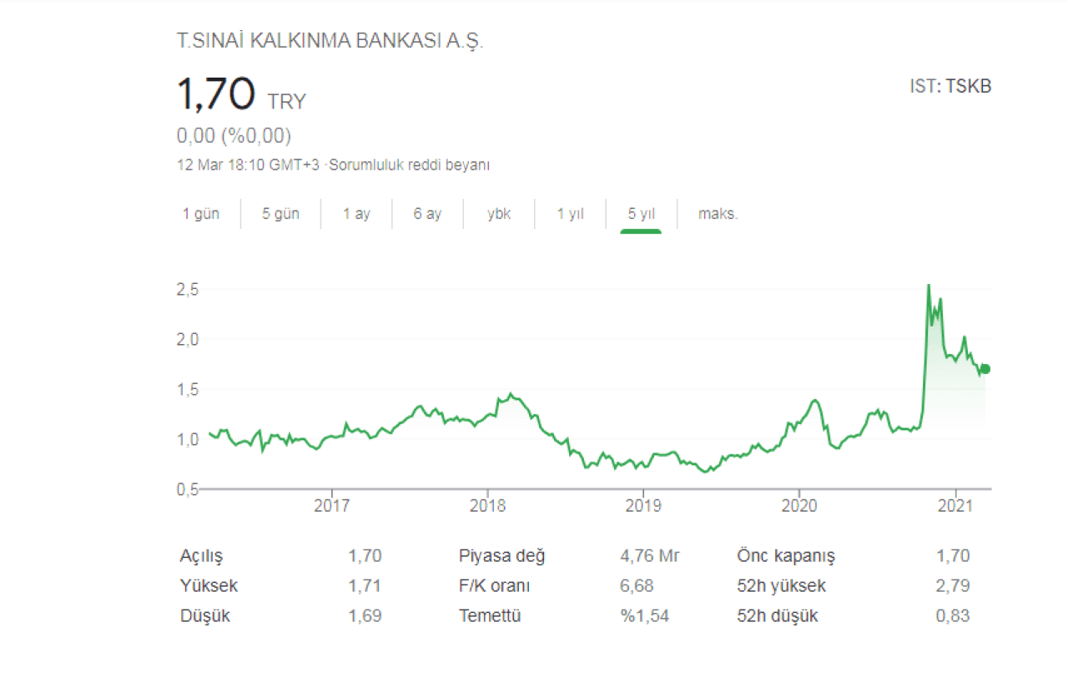1068x678 pixels.
Task: Click the 2021 x-axis label
Action: [955, 505]
